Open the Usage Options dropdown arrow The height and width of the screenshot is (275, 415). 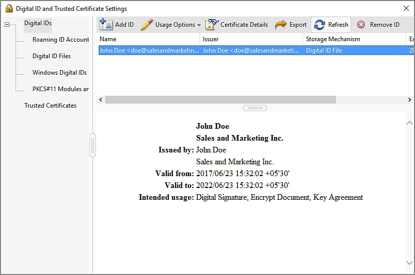pos(199,25)
